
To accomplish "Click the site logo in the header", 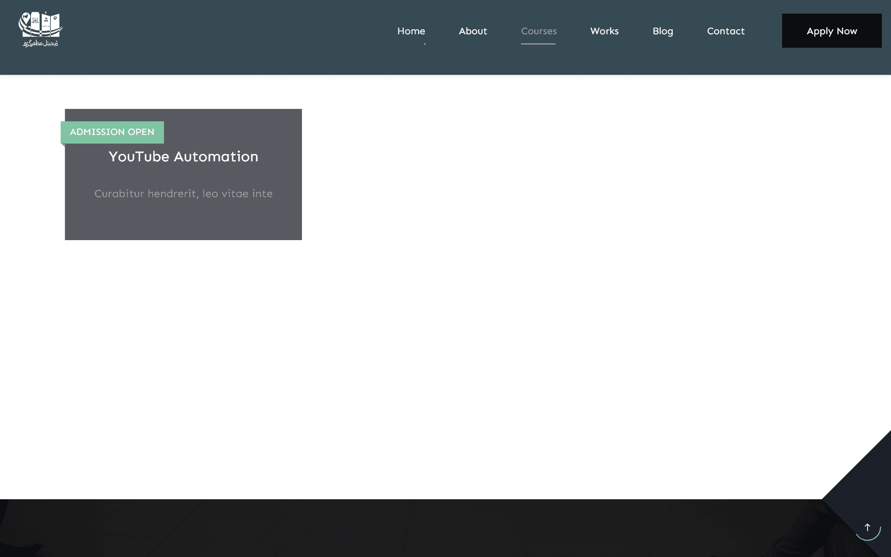I will [x=40, y=29].
